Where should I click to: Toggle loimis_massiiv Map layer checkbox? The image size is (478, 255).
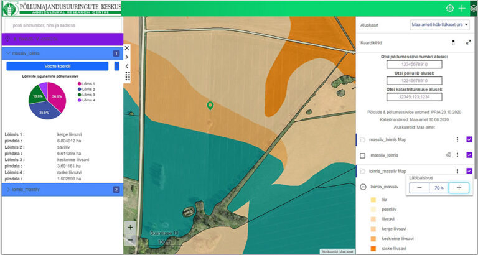(x=469, y=170)
